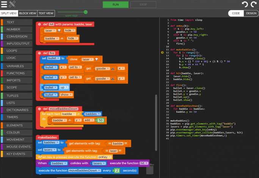Click the trash bin icon
Viewport: 259px width, 178px height.
150,169
